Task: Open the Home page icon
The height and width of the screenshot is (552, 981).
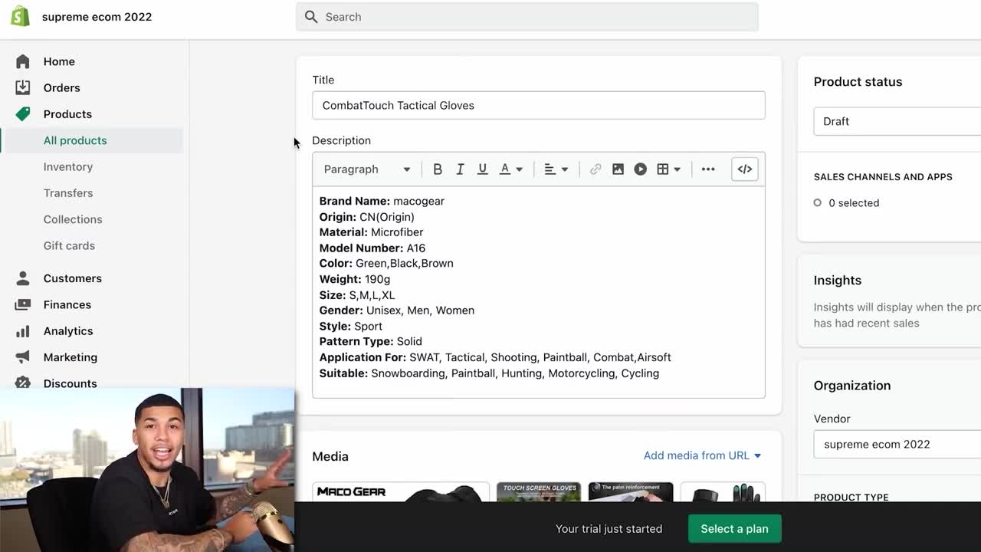Action: 23,61
